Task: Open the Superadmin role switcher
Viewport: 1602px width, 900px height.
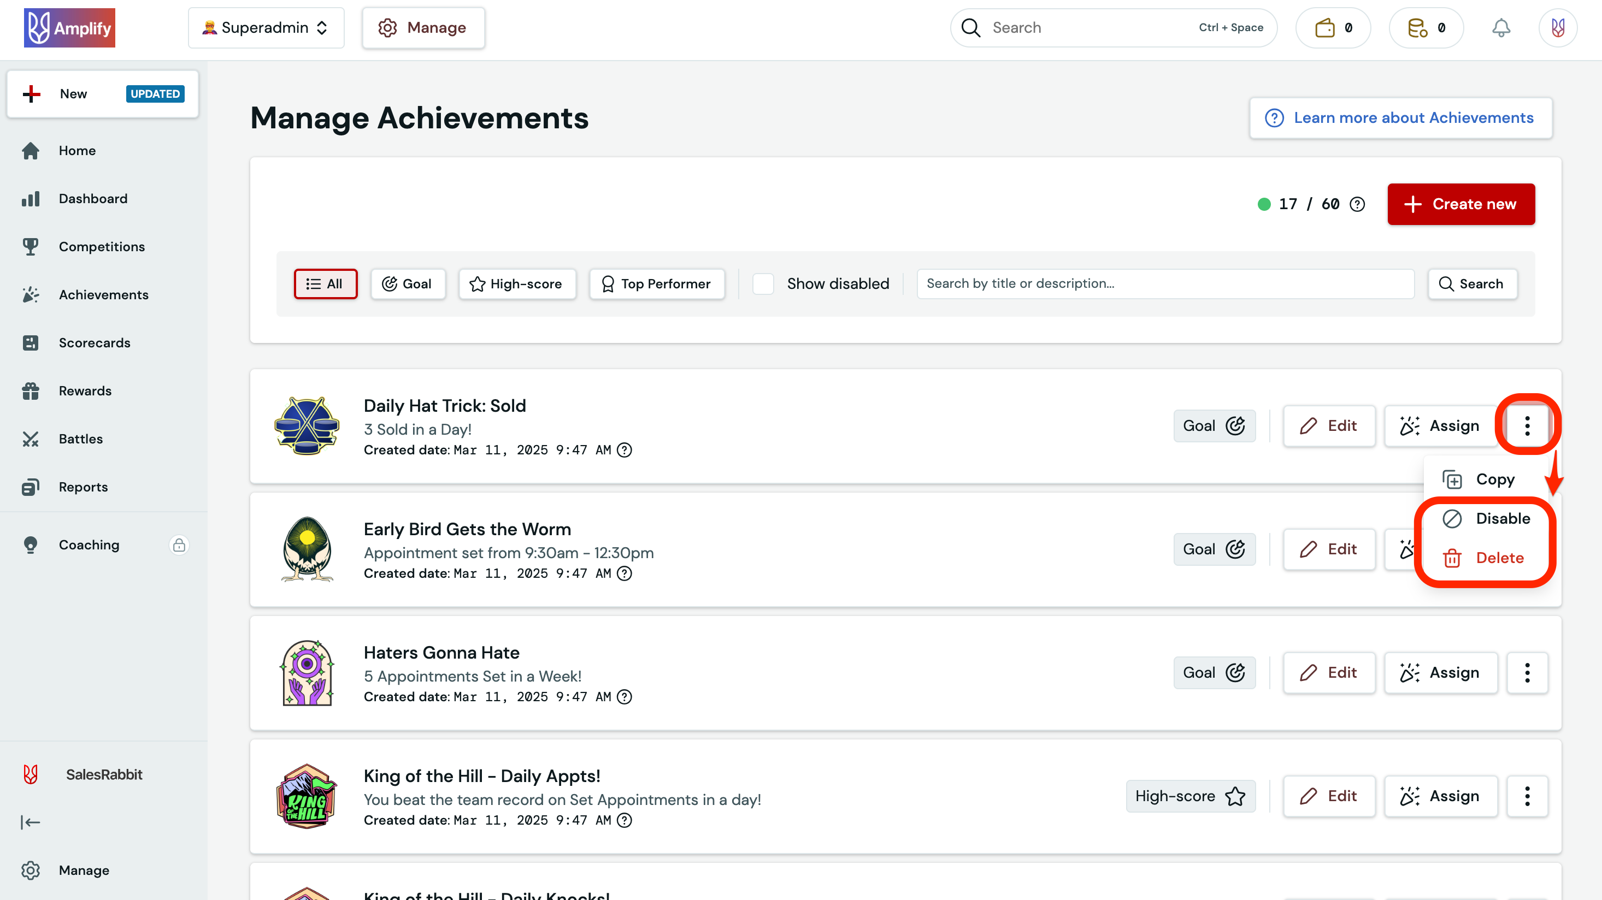Action: coord(266,27)
